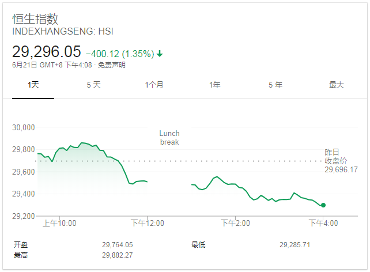Screen dimensions: 370x272
Task: Click the 开盘 value 29,764.05
Action: click(x=117, y=245)
